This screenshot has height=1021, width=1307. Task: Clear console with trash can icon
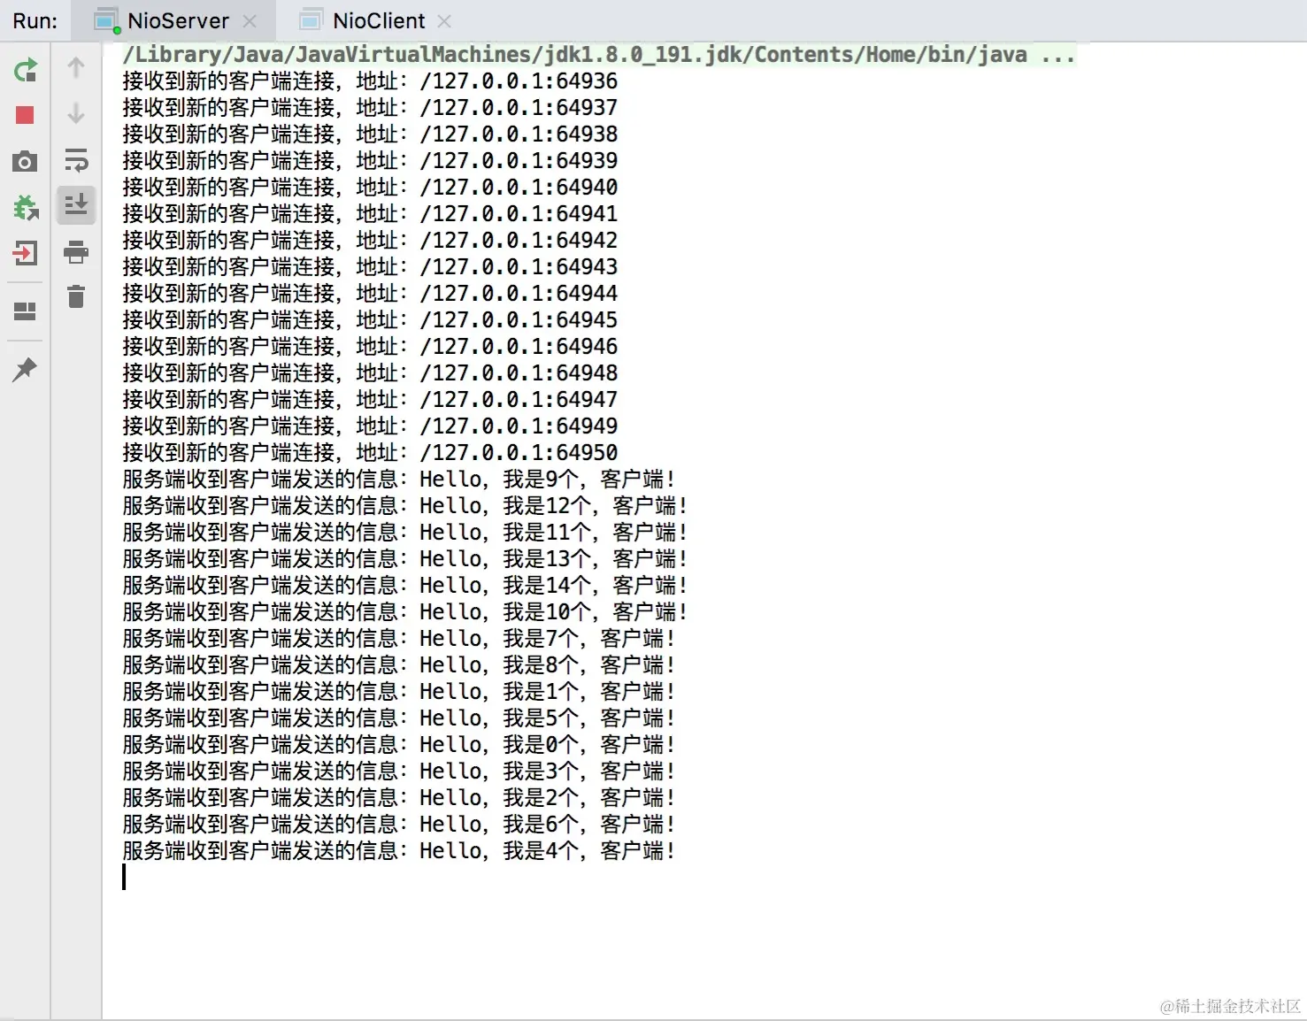(76, 296)
